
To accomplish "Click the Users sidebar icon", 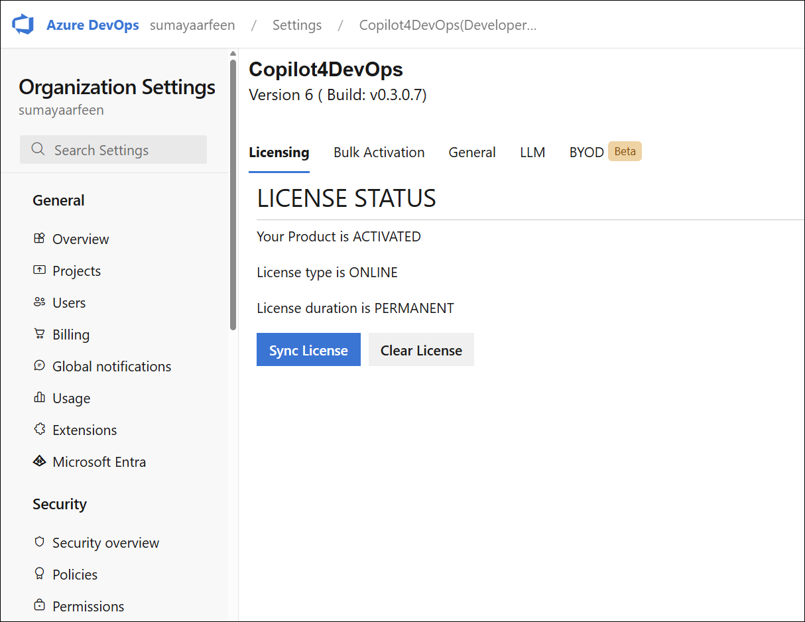I will 39,302.
